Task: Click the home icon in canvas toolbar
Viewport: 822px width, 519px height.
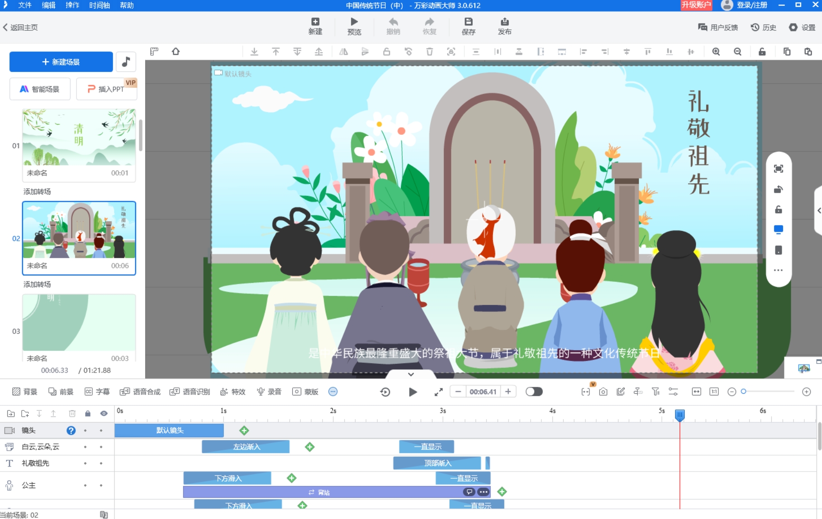Action: [x=176, y=52]
